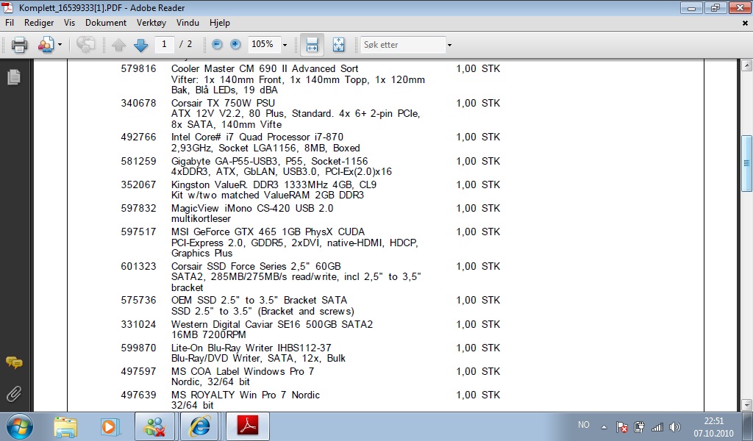Show the Comments panel in sidebar

point(14,363)
